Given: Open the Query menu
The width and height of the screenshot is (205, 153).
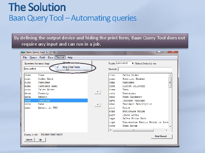Looking at the screenshot, I should click(33, 58).
